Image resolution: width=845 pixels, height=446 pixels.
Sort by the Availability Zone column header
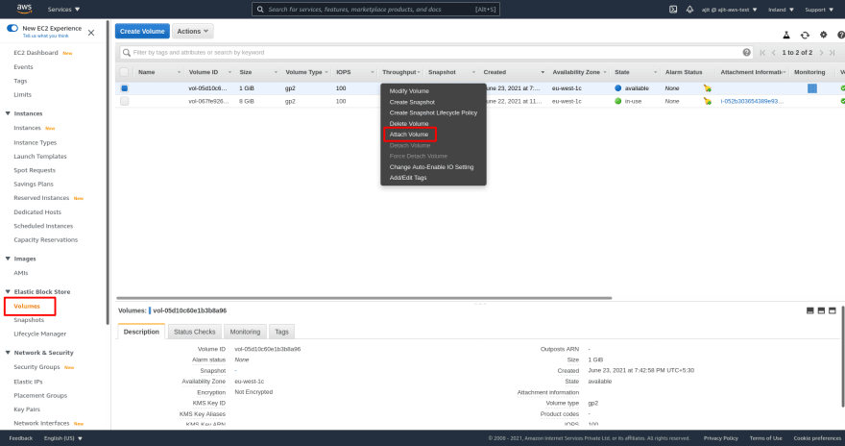pos(576,72)
